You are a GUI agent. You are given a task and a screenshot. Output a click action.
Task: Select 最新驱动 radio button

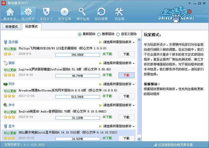pyautogui.click(x=80, y=34)
